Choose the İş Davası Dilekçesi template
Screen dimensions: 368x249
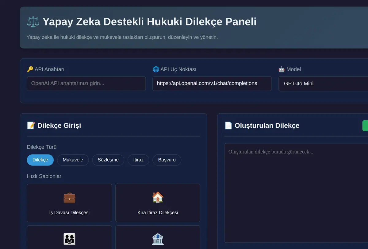(69, 203)
